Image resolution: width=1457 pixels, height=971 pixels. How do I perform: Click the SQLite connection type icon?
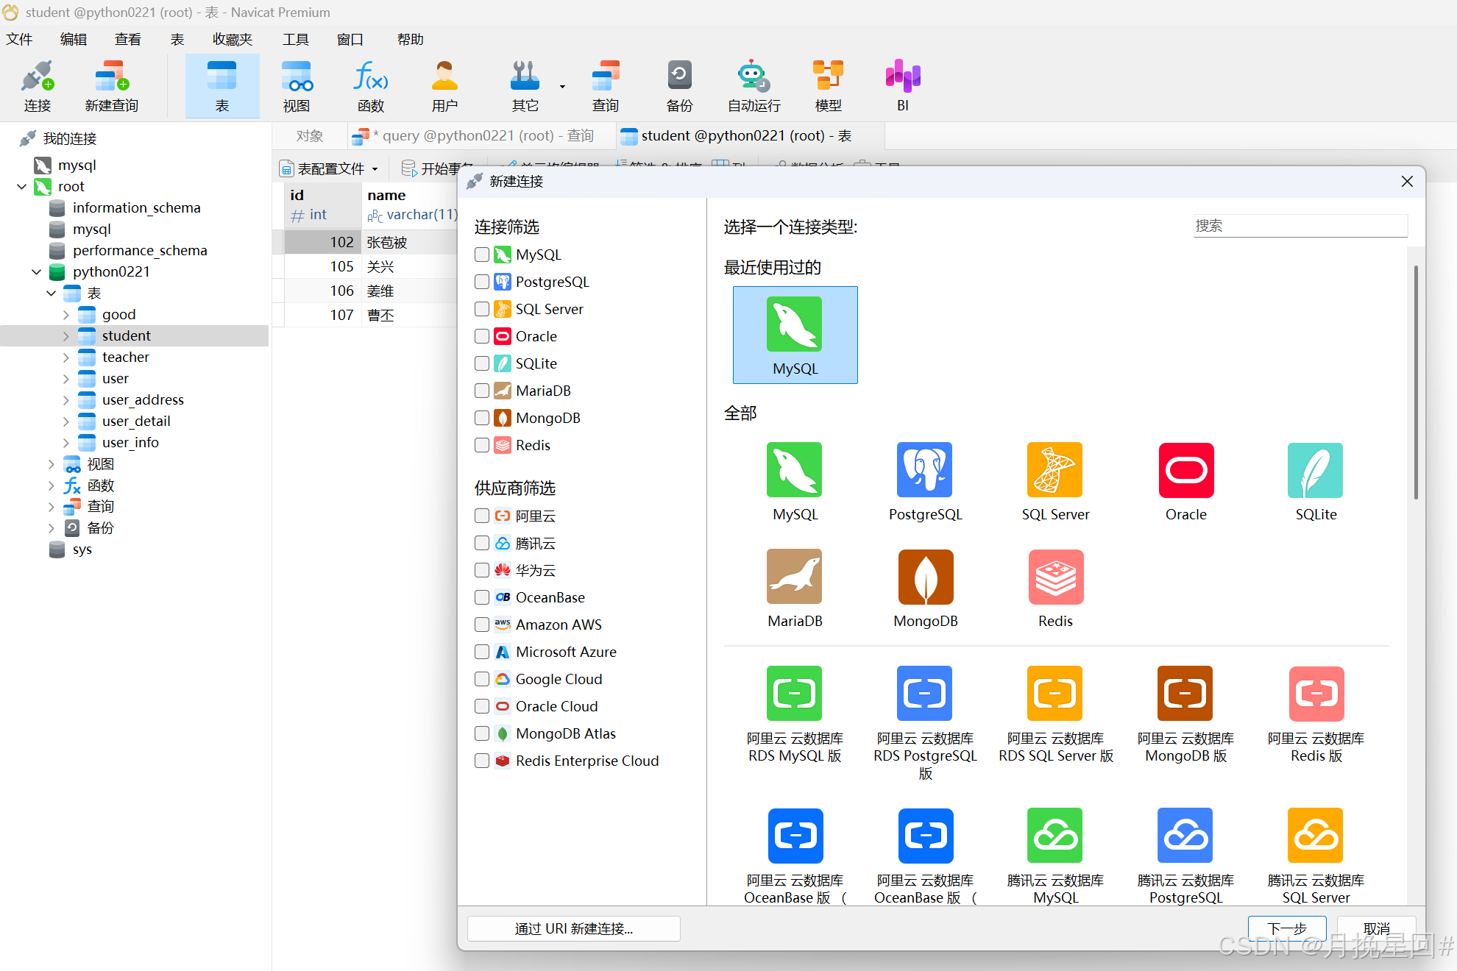[1315, 470]
